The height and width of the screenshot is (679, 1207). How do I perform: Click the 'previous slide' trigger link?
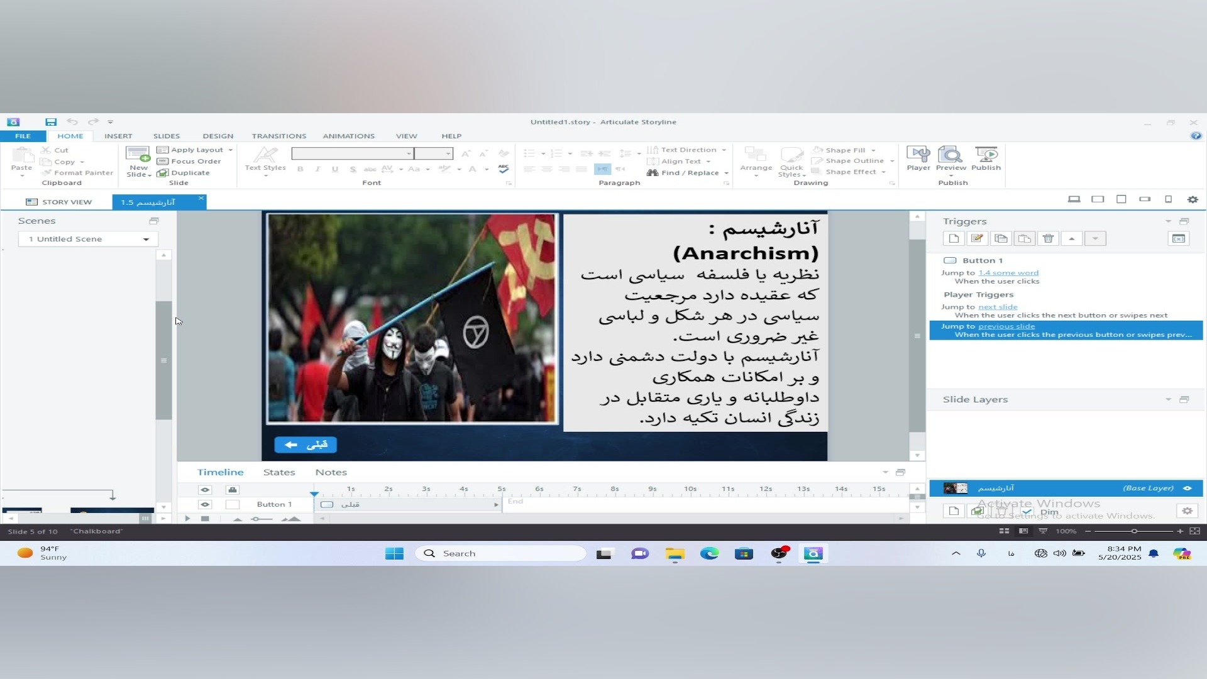[x=1006, y=326]
